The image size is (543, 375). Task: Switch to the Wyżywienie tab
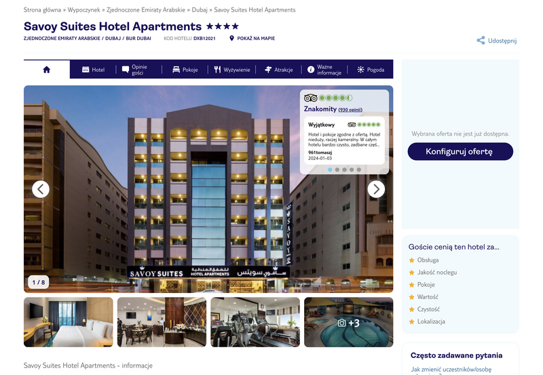tap(232, 70)
